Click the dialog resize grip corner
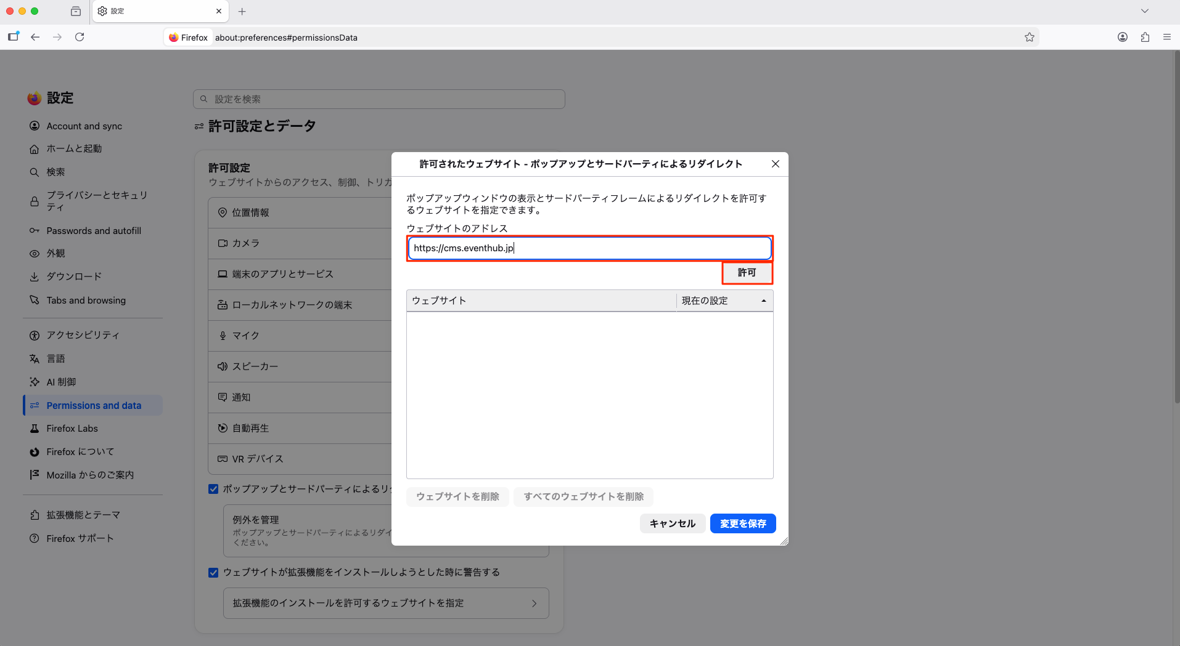Image resolution: width=1180 pixels, height=646 pixels. [x=784, y=541]
